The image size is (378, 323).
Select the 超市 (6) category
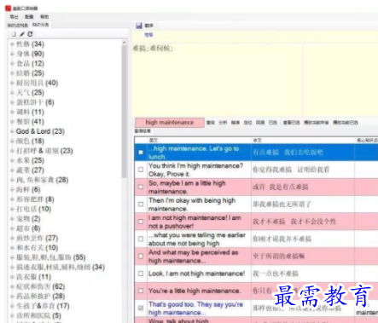28,228
